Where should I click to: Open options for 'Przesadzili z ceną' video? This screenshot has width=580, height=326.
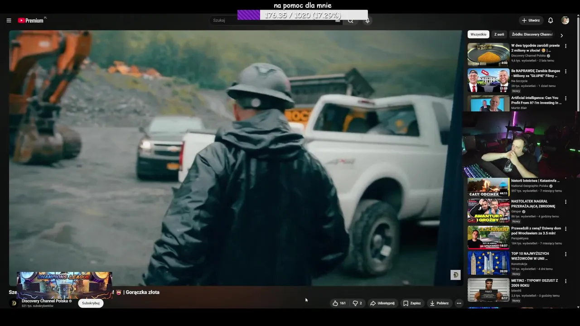565,229
